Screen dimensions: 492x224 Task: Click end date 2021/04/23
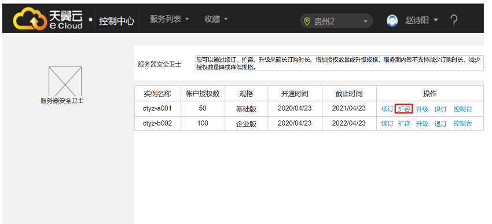(349, 109)
